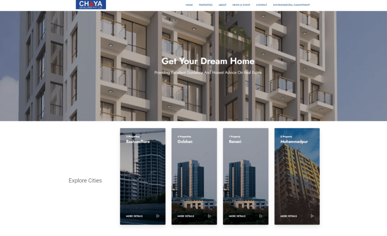Click the play arrow on Banani card
This screenshot has height=236, width=387.
coord(261,216)
